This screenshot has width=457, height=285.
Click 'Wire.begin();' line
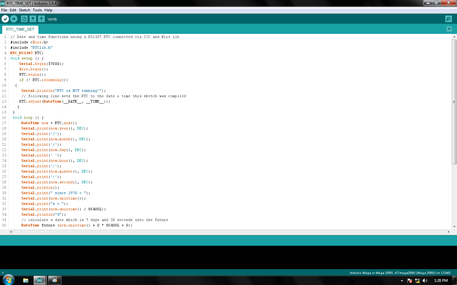click(34, 69)
